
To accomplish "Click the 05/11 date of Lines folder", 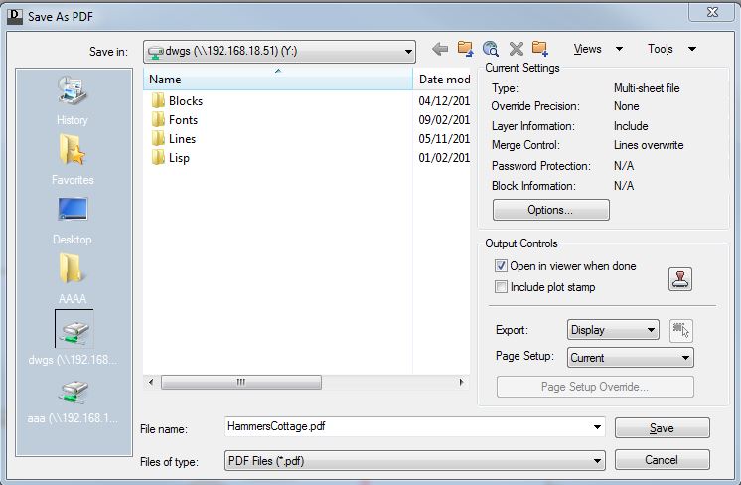I will 444,139.
